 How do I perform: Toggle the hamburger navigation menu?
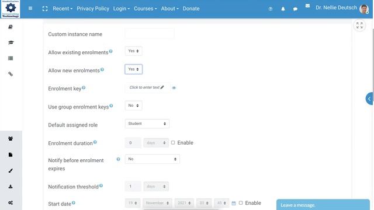click(x=30, y=9)
